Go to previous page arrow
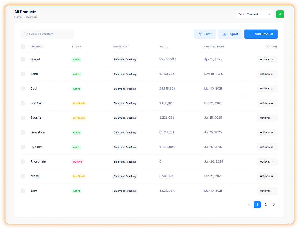 249,205
